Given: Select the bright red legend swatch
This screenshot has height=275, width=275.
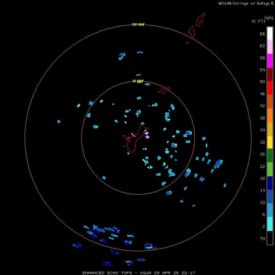Looking at the screenshot, I should coord(270,88).
